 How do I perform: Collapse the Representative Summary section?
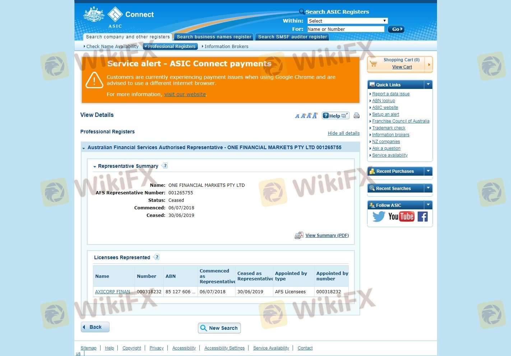(x=95, y=167)
